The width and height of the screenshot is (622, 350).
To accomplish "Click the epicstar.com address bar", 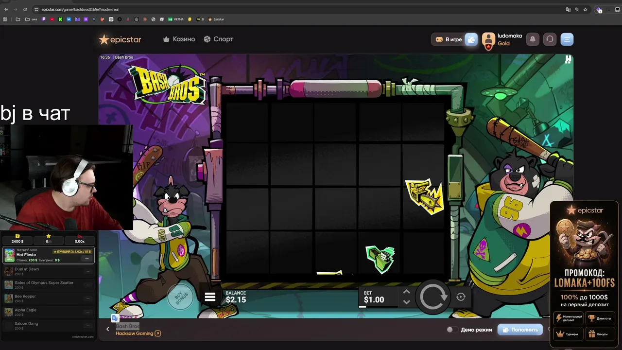I will coord(292,9).
